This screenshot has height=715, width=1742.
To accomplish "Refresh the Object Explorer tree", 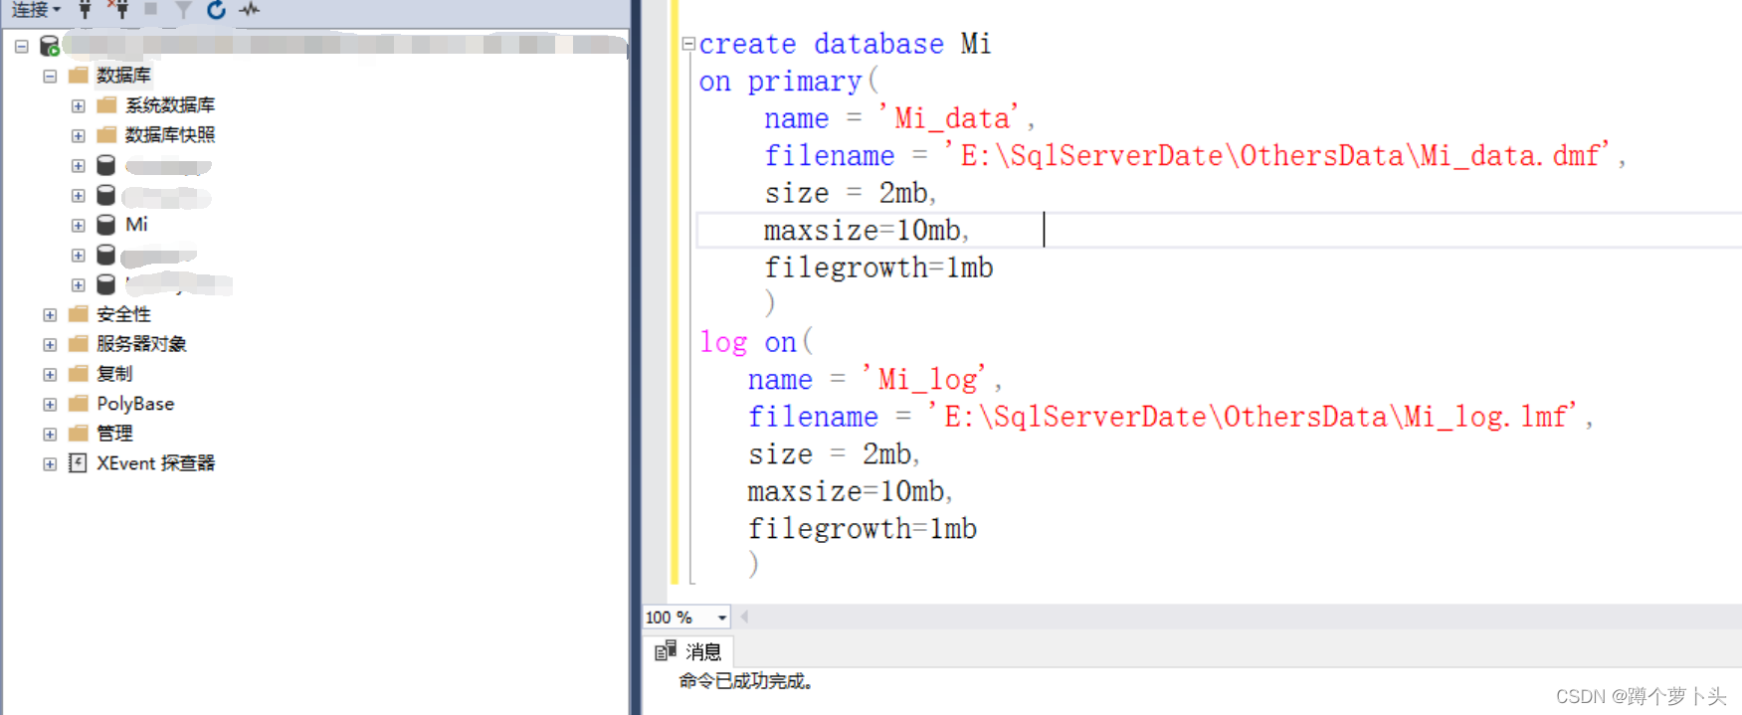I will (x=216, y=9).
